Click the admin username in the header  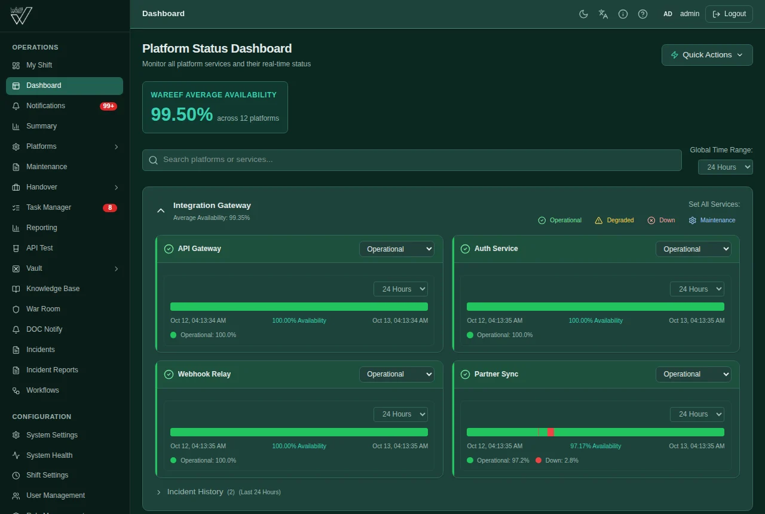(690, 14)
